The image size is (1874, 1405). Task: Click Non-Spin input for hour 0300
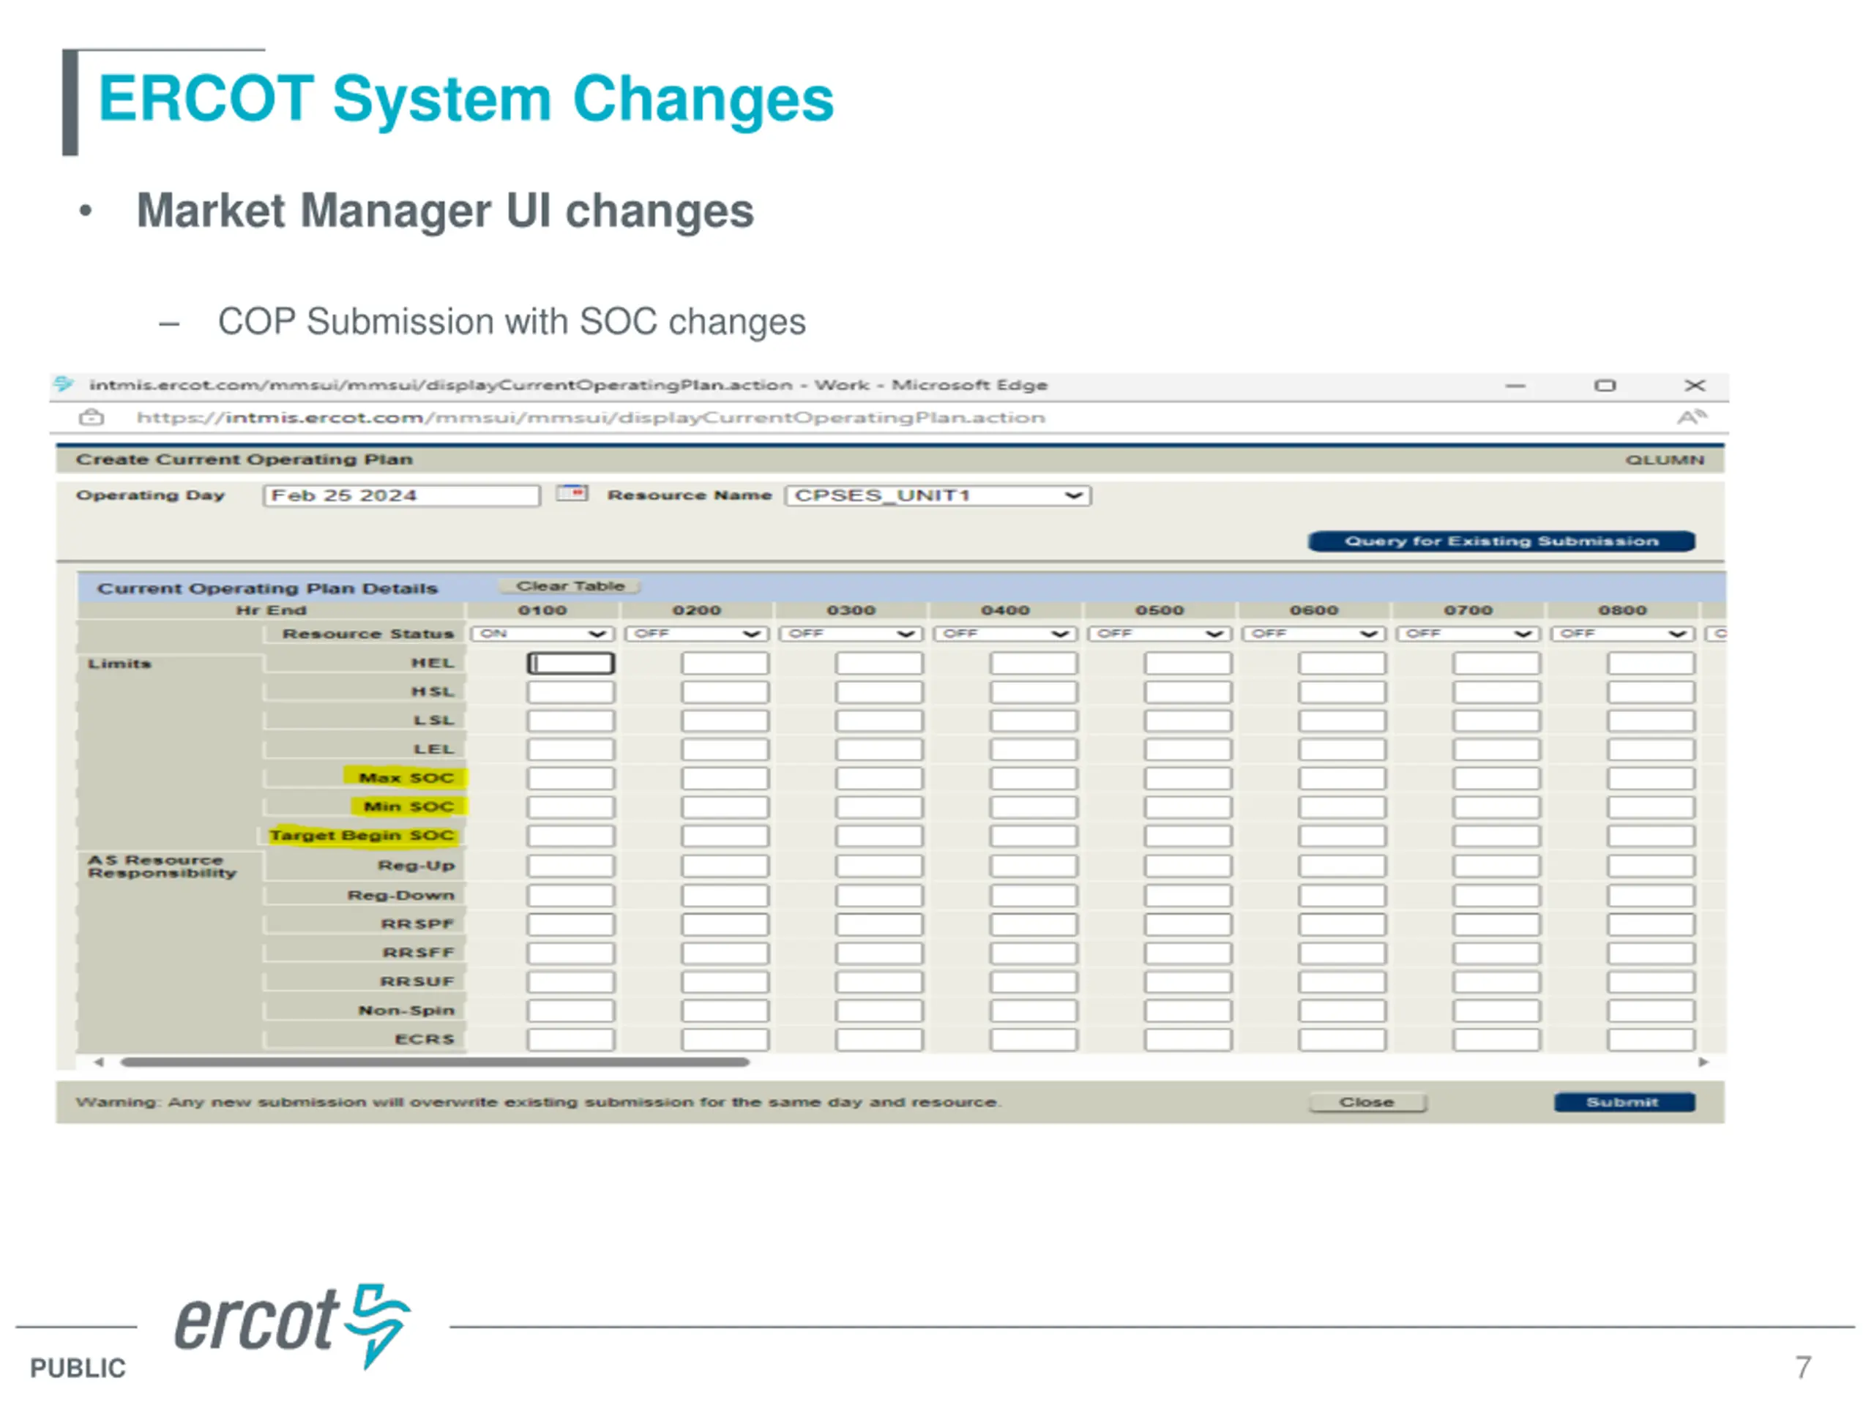coord(878,1011)
